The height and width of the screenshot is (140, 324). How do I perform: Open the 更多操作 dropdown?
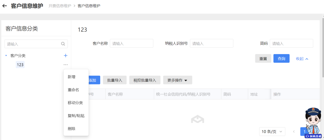(x=177, y=80)
